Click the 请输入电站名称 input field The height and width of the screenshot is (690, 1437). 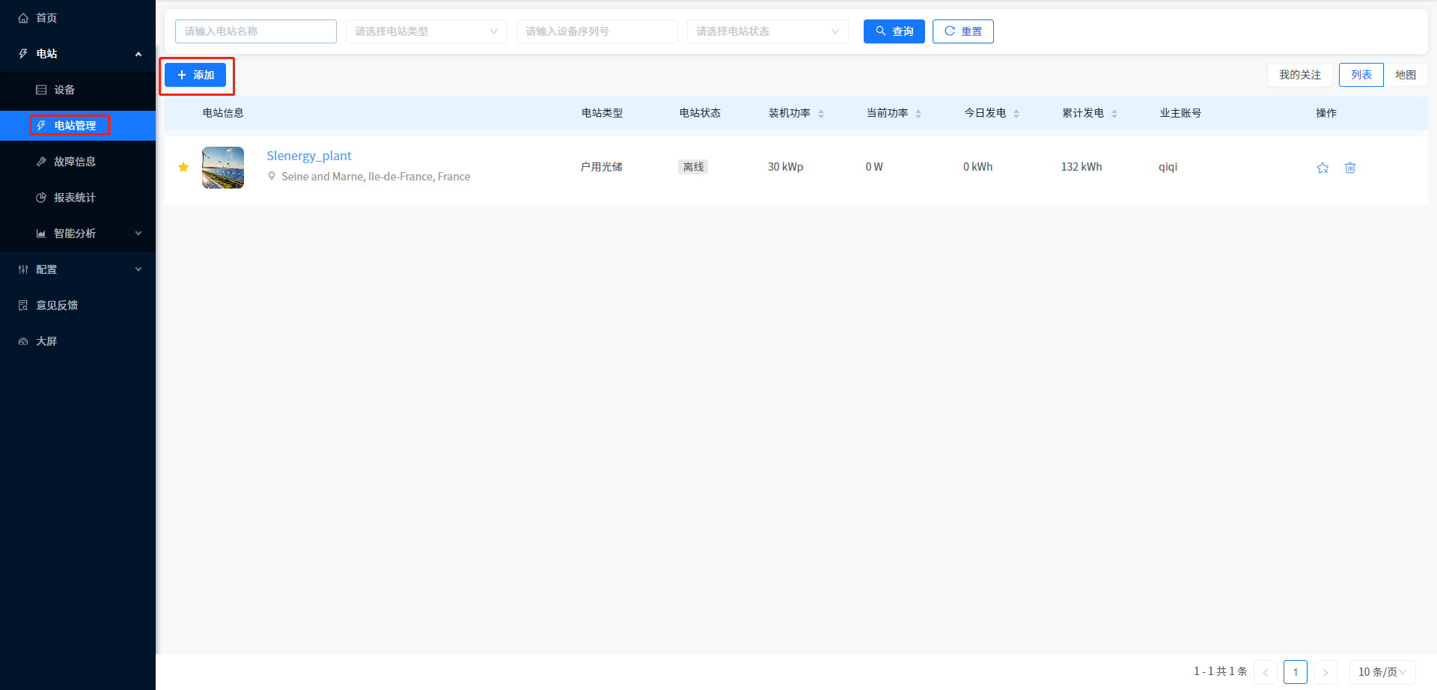(255, 31)
